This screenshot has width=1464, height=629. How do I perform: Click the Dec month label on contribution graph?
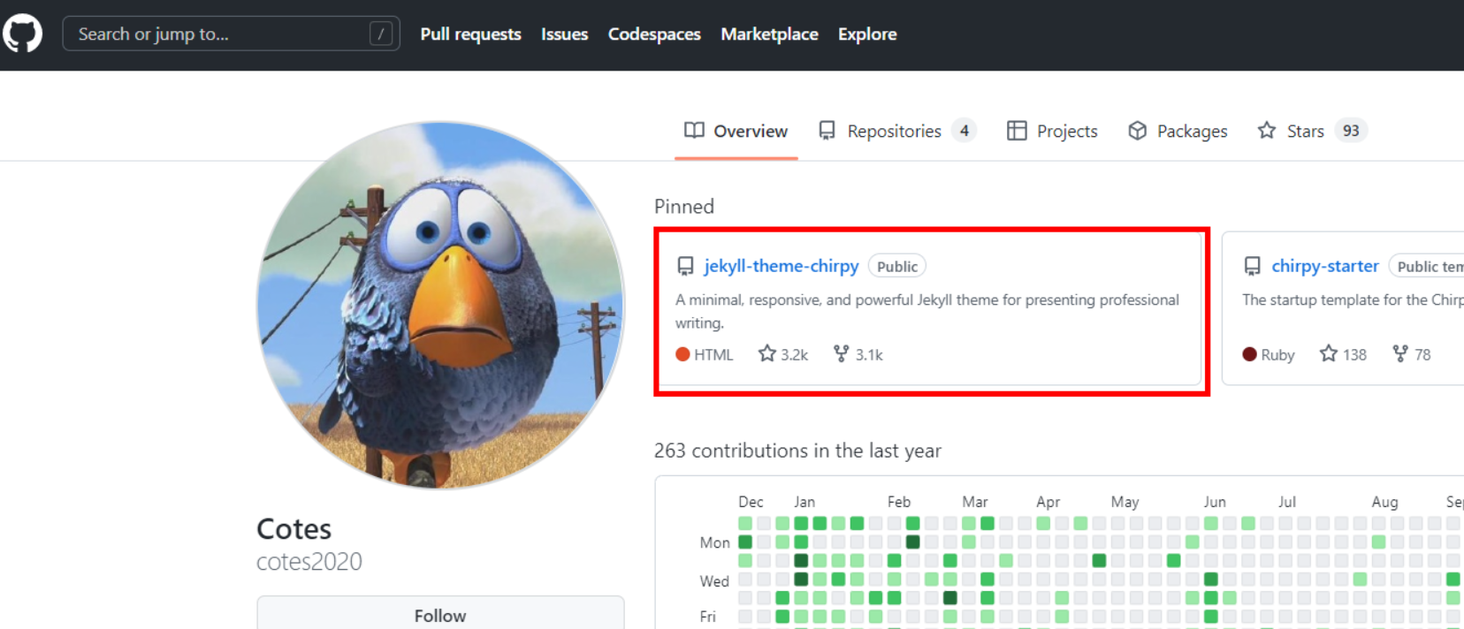[751, 502]
